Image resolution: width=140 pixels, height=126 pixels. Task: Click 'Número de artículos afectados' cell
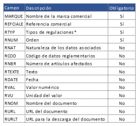click(66, 63)
